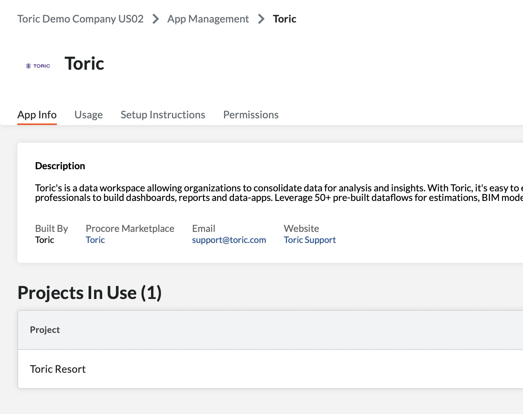This screenshot has height=414, width=523.
Task: Click chevron after App Management
Action: click(x=261, y=19)
